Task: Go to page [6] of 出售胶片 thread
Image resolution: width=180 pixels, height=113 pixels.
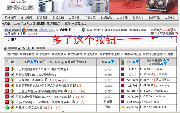Action: 83,91
